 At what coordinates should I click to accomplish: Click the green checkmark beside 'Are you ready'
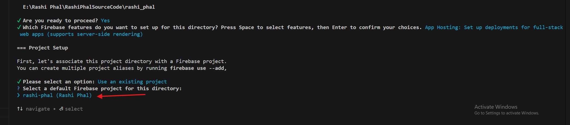pos(19,21)
